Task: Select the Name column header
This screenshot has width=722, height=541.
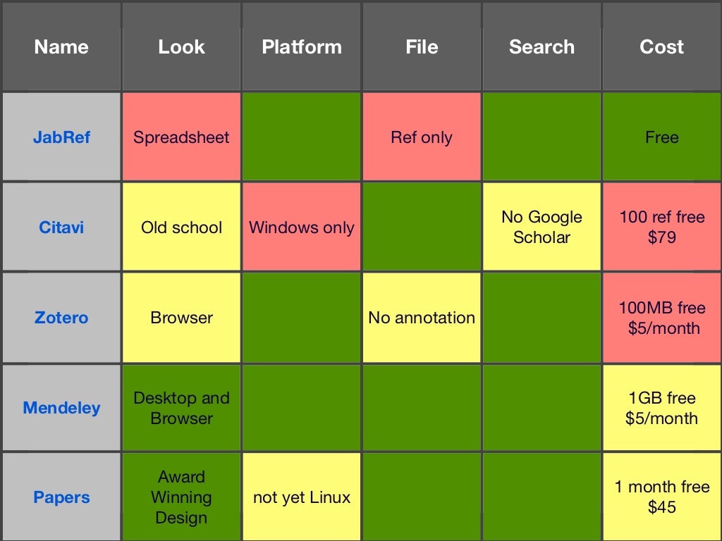Action: [61, 46]
